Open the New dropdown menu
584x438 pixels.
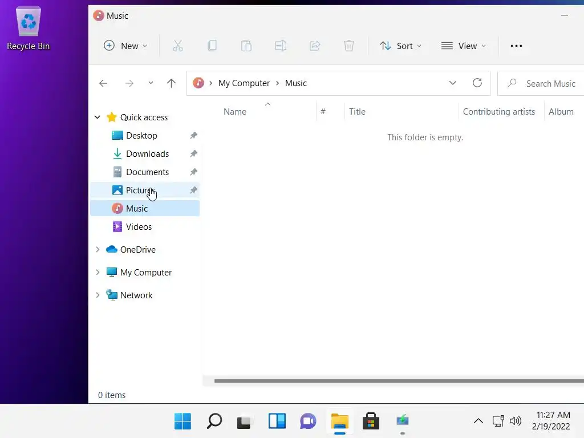126,46
